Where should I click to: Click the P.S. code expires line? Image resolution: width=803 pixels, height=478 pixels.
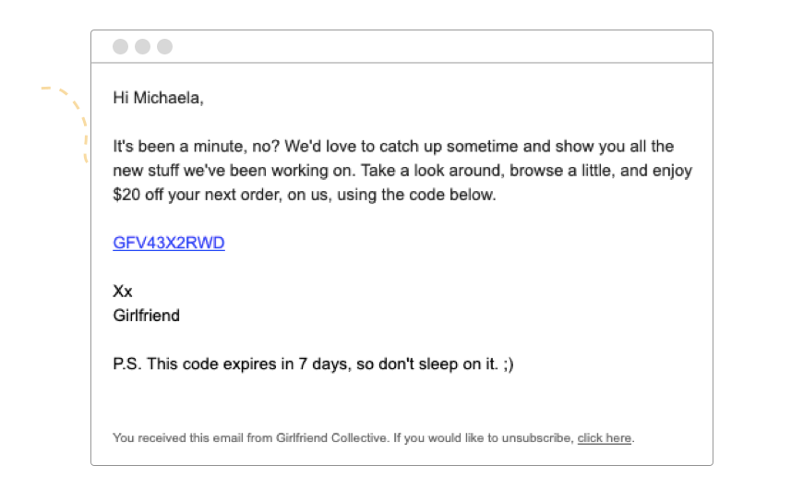313,364
